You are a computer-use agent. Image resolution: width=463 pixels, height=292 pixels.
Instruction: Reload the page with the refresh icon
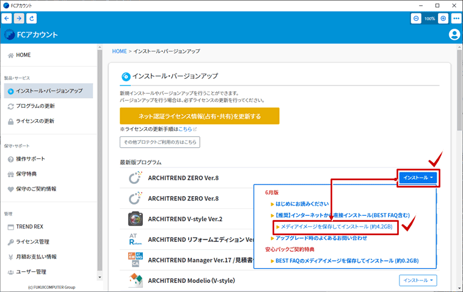point(31,18)
